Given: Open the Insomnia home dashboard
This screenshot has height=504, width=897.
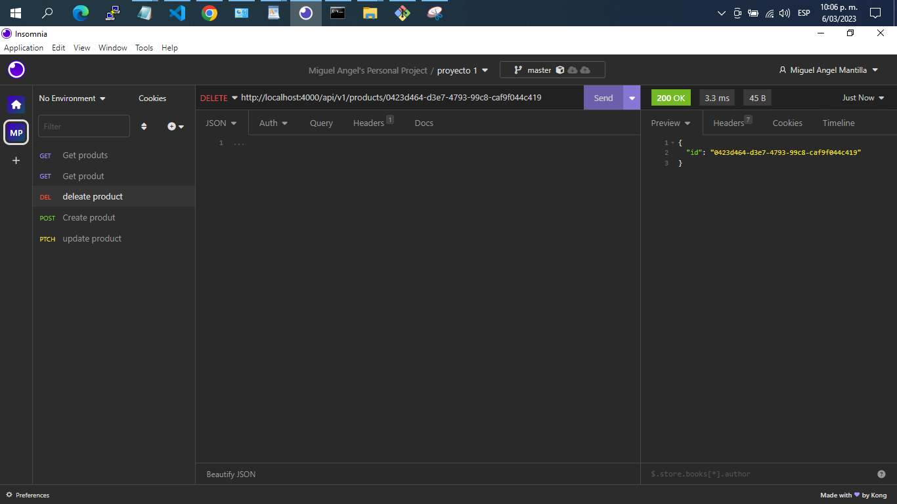Looking at the screenshot, I should [16, 104].
